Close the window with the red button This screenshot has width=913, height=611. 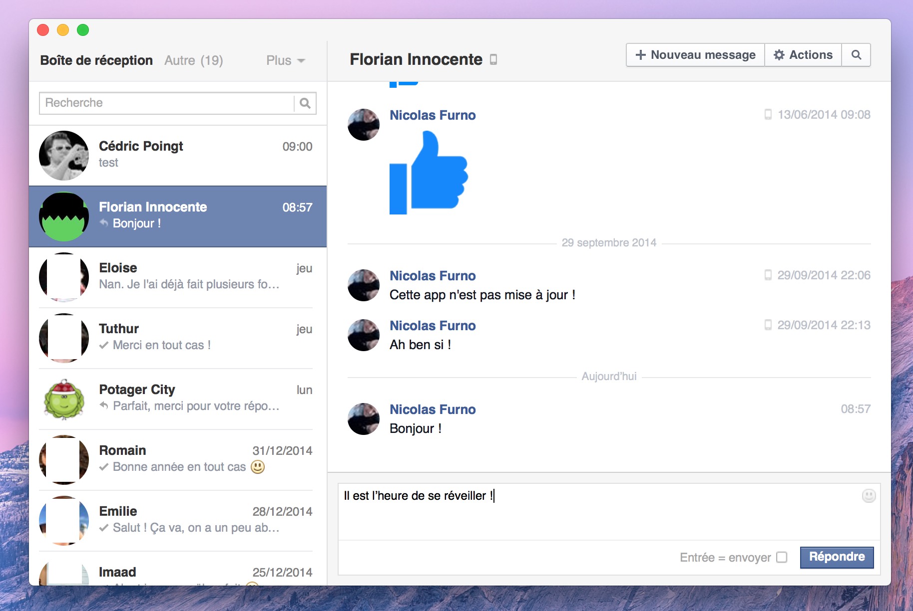coord(43,30)
